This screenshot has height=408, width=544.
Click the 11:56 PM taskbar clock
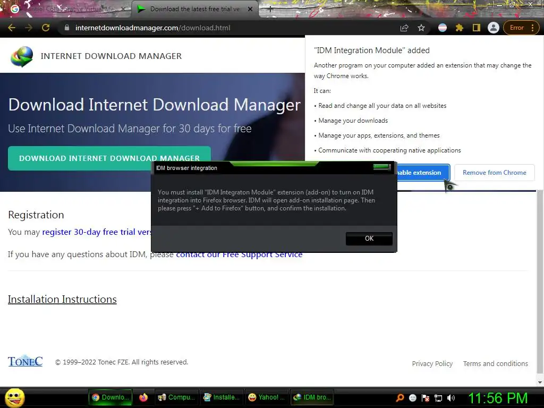(x=498, y=398)
